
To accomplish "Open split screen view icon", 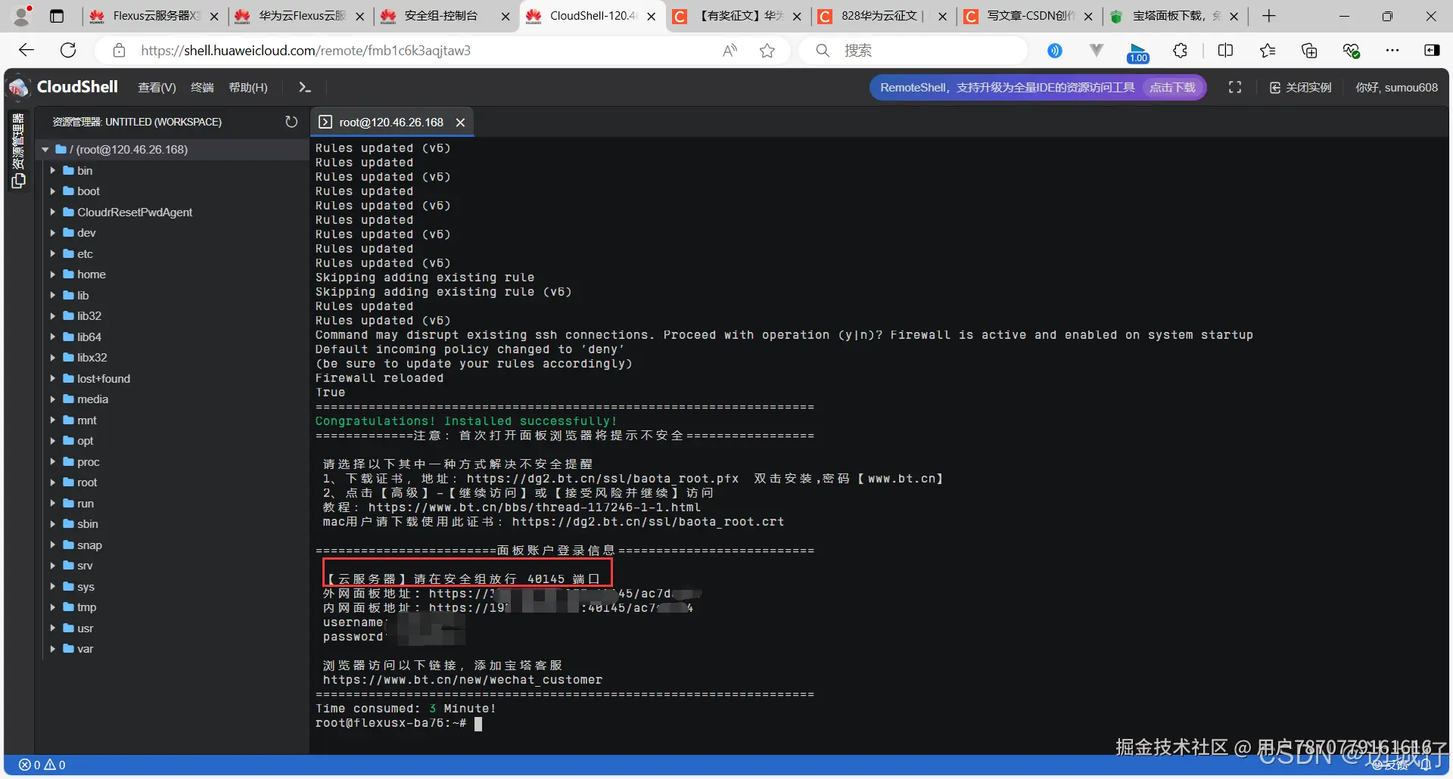I will (1225, 51).
